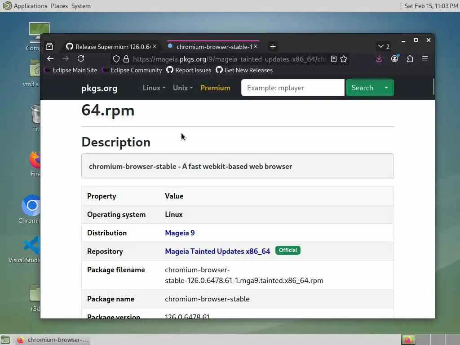Open the recent browsing Firefox View icon
This screenshot has width=460, height=345.
(x=49, y=46)
